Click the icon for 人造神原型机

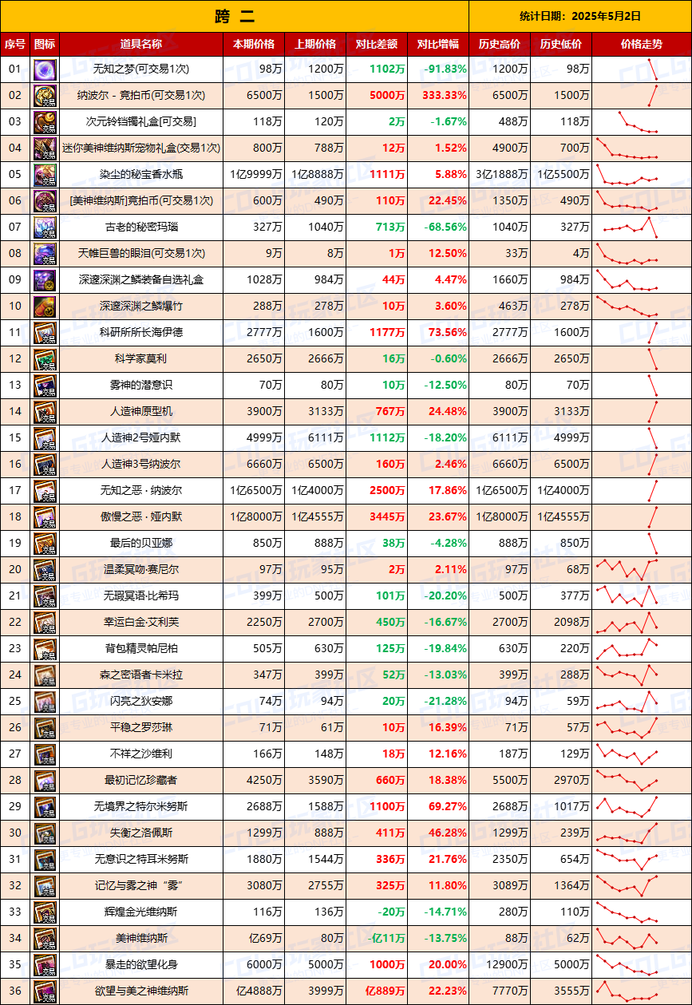(45, 411)
